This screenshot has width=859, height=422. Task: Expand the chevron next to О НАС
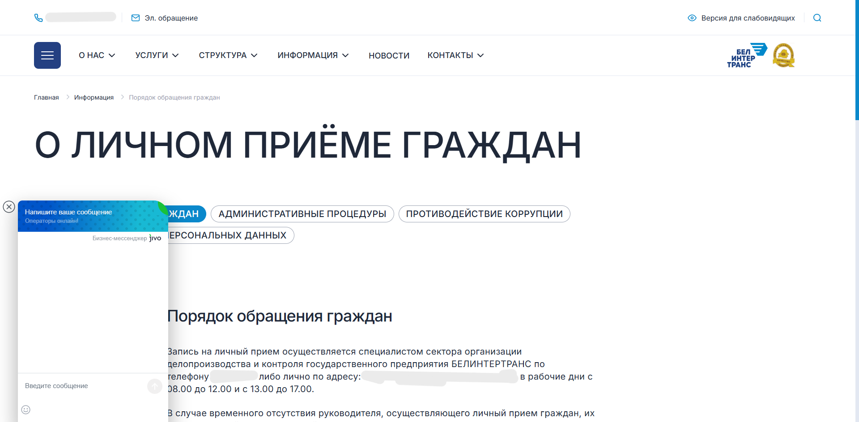(x=112, y=55)
